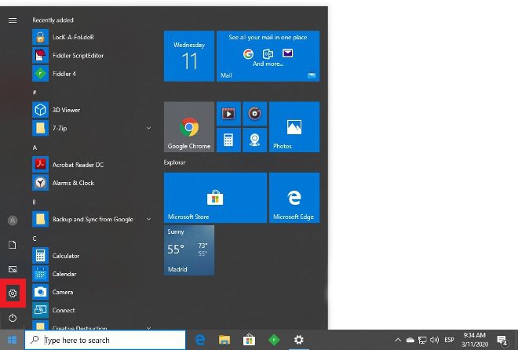The image size is (518, 350).
Task: Click the 'C' letter group header
Action: [x=35, y=239]
